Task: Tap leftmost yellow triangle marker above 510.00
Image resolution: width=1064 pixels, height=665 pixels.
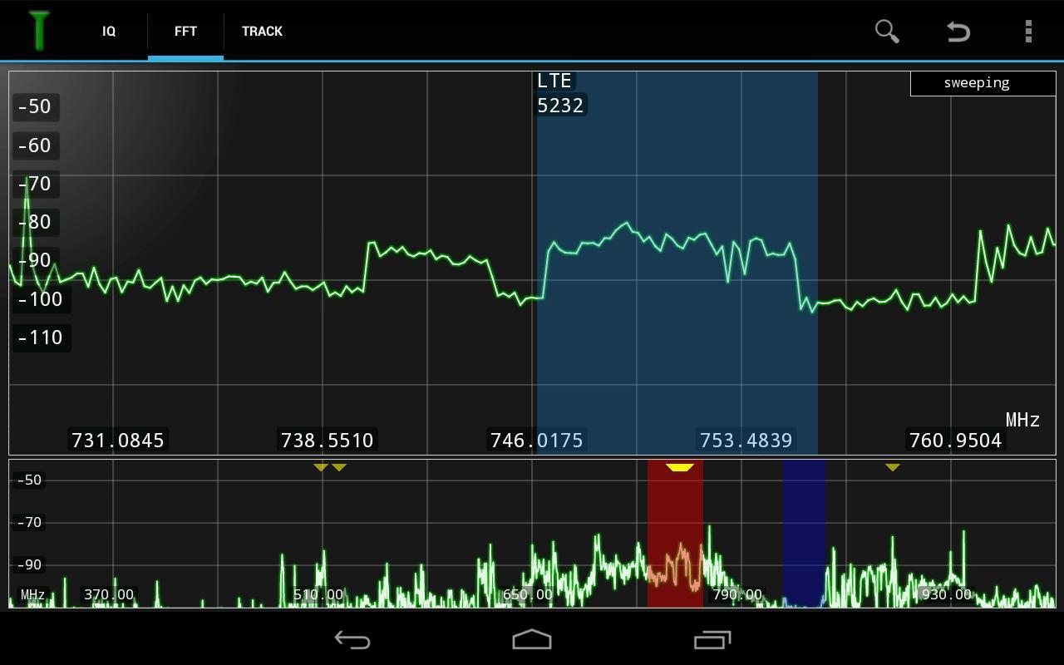Action: 321,468
